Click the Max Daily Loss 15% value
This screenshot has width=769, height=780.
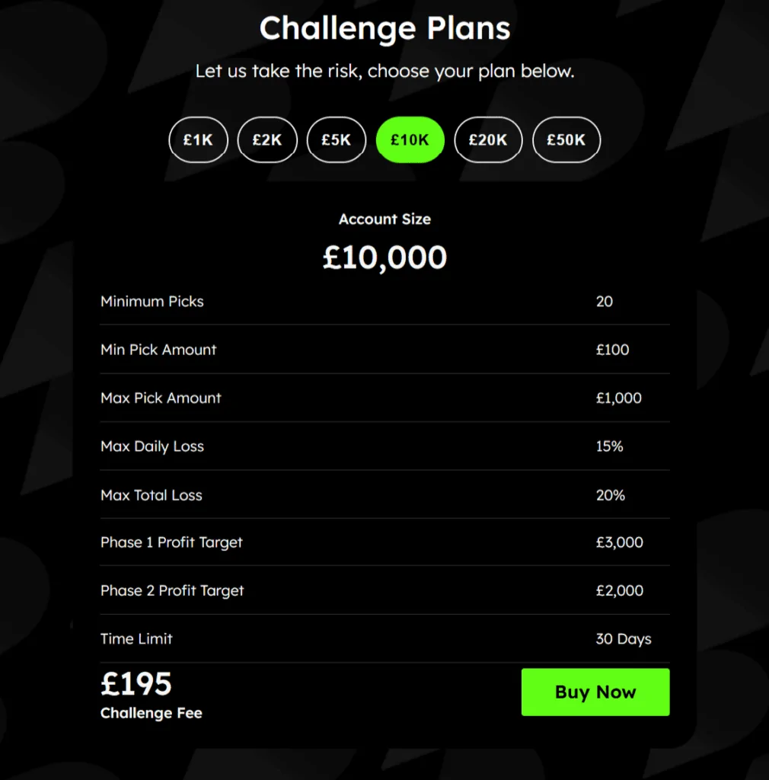tap(610, 446)
